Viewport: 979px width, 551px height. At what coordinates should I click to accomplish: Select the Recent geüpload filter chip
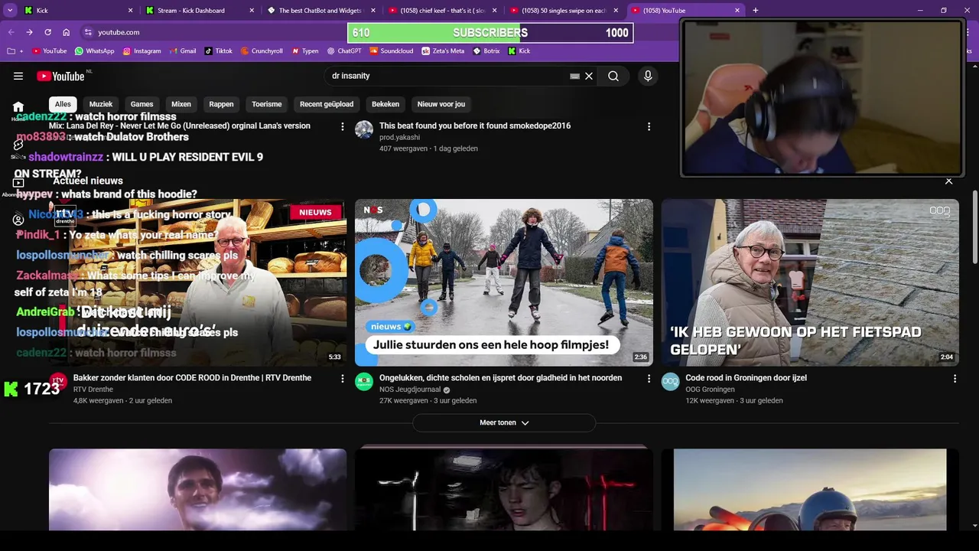[327, 104]
